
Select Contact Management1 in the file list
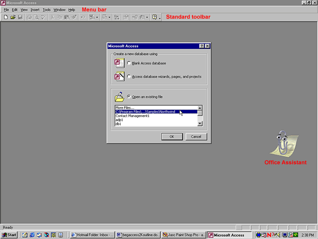133,116
